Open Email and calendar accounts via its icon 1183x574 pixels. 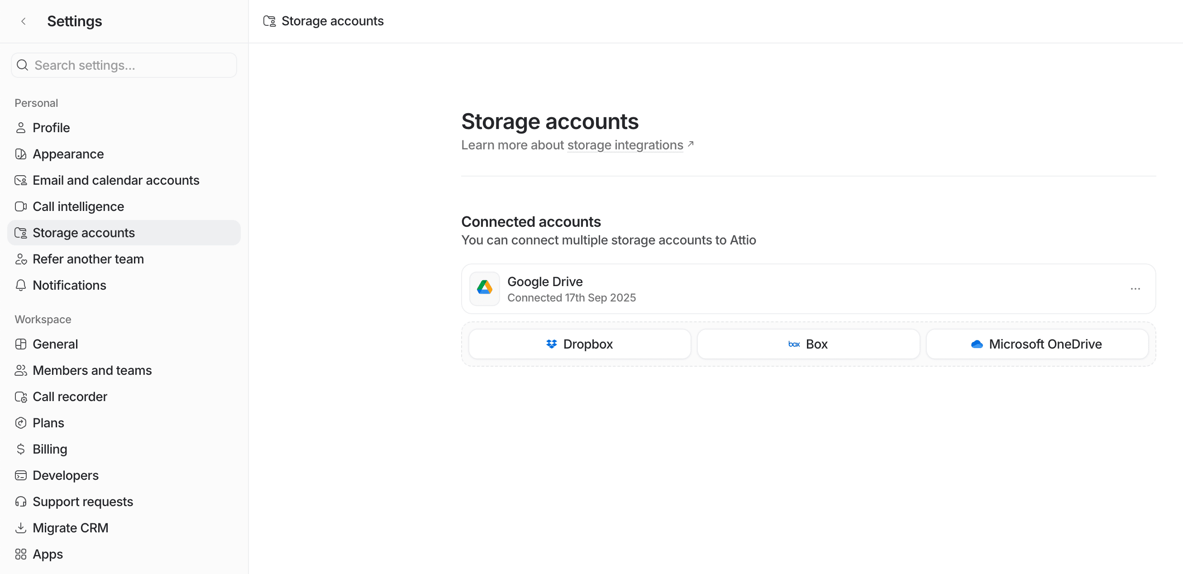(21, 180)
